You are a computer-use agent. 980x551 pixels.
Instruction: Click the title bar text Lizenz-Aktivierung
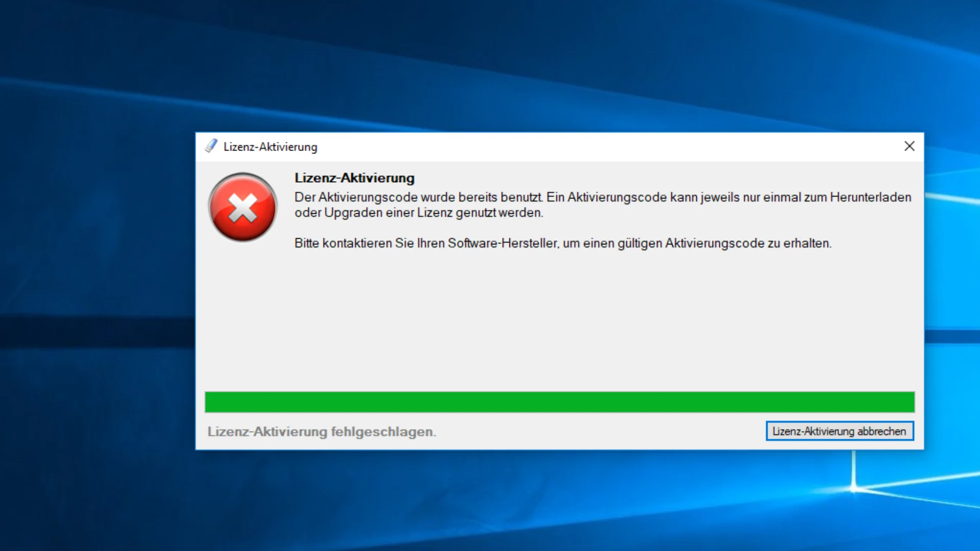click(271, 147)
